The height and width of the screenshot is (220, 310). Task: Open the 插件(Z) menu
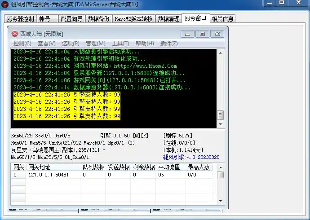point(169,44)
